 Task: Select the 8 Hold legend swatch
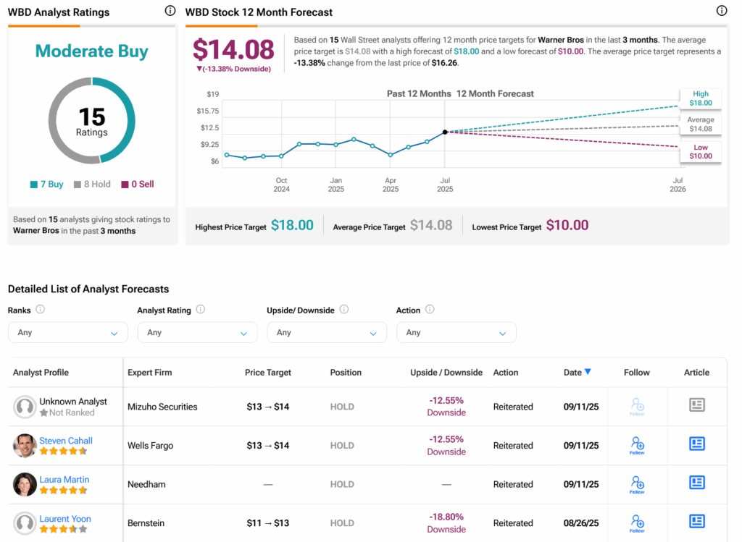78,185
